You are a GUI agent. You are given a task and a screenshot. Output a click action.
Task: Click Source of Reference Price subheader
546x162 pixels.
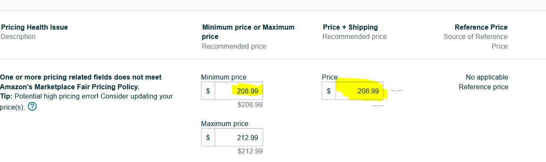click(476, 41)
